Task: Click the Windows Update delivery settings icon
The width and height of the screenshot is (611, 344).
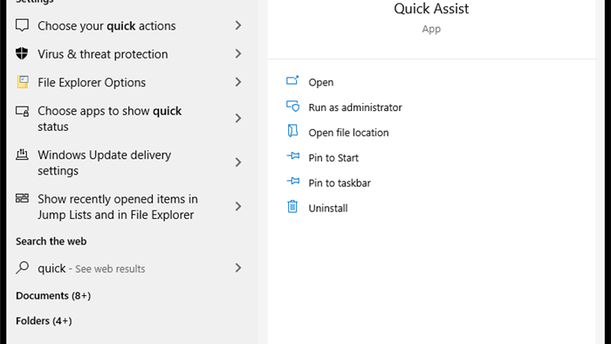Action: 22,155
